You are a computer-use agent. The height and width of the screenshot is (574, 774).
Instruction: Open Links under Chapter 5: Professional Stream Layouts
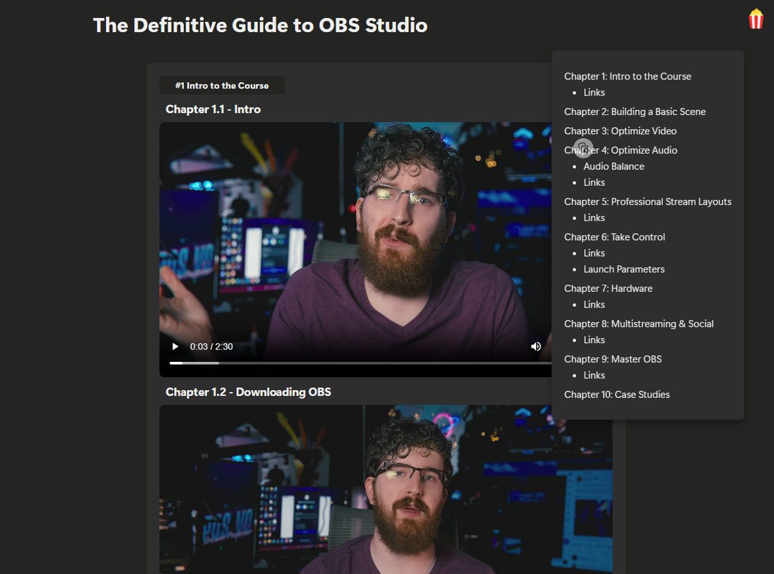(x=594, y=218)
